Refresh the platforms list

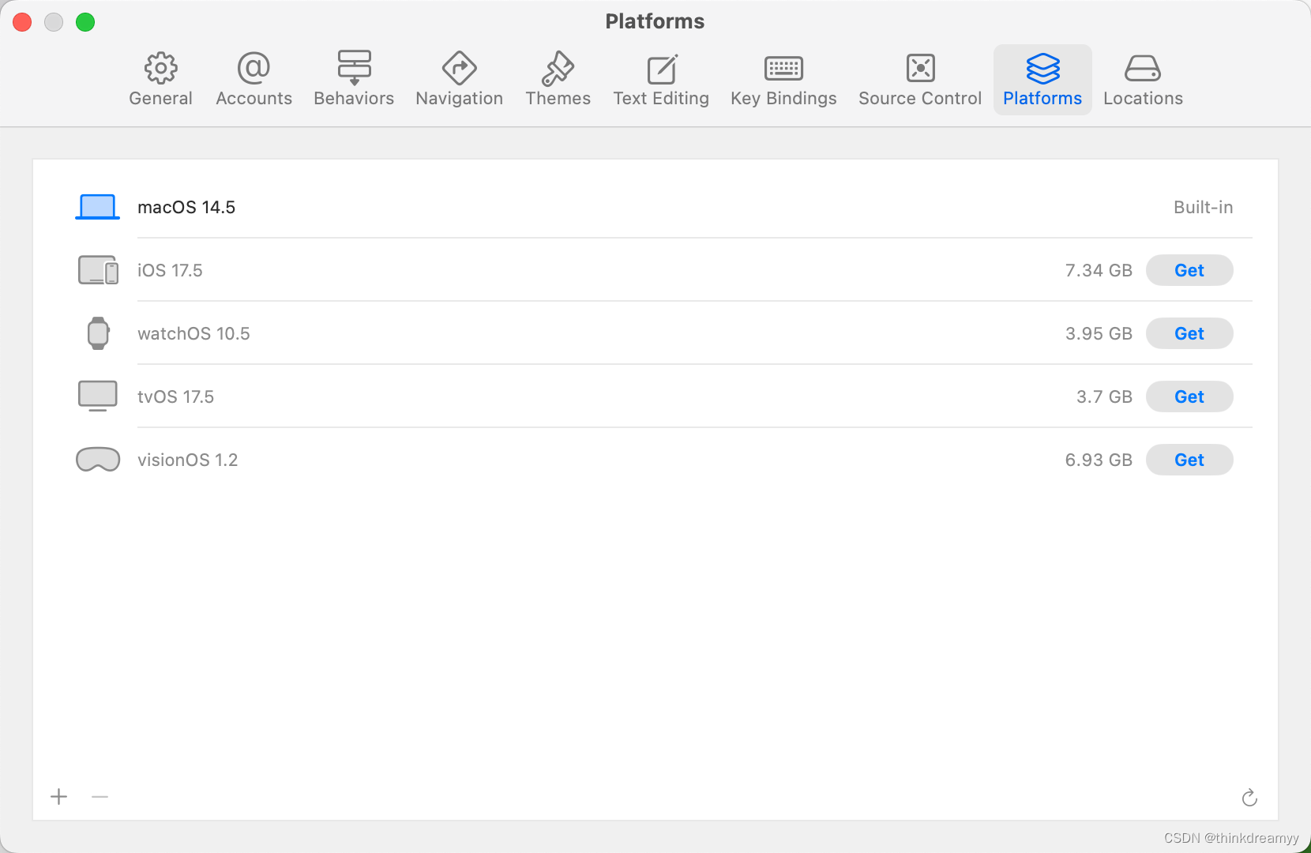point(1249,798)
